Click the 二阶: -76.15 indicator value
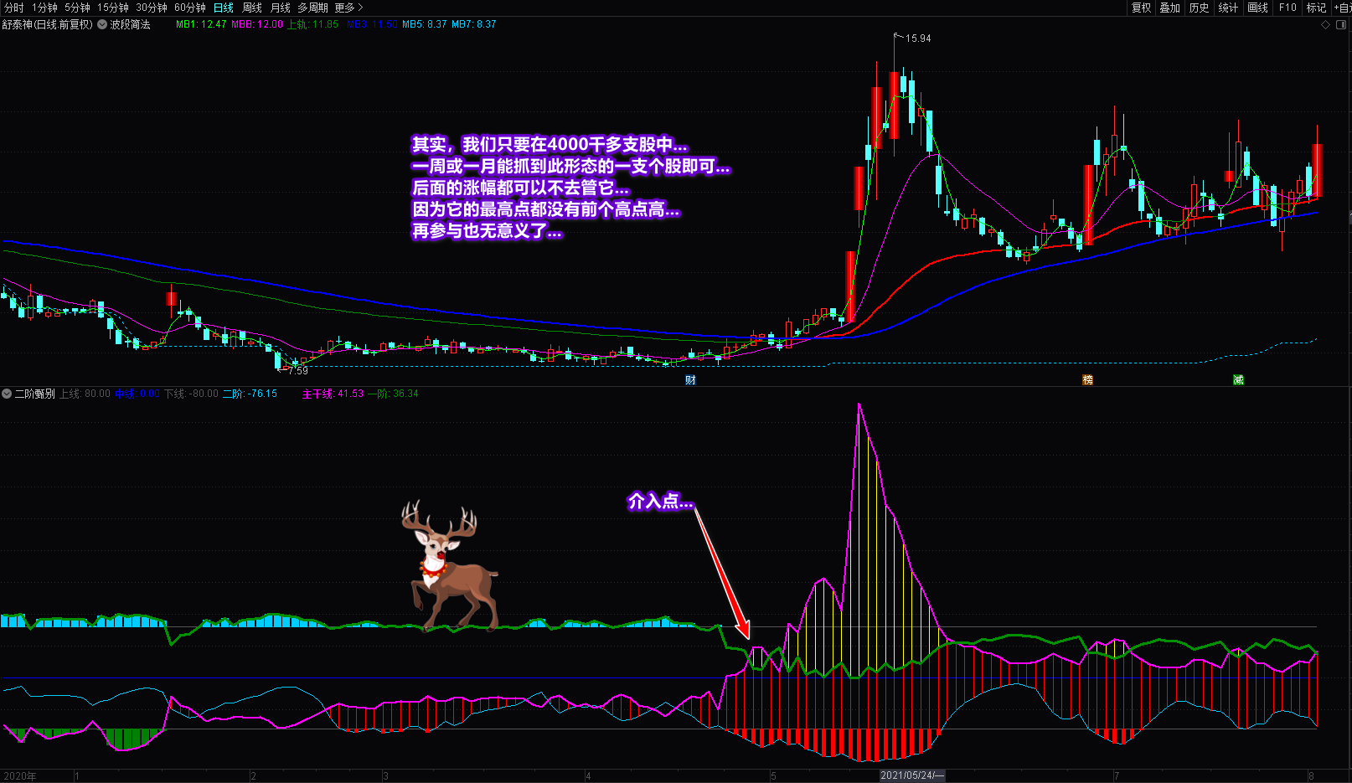 (250, 394)
